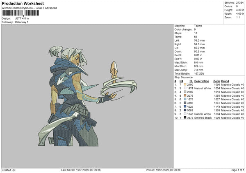Screen dimensions: 246x173
Task: Click the Brand column header
Action: tap(225, 81)
